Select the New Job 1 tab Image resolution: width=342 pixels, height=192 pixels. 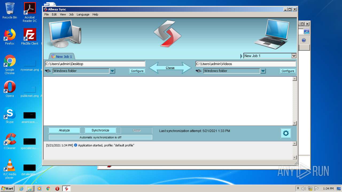coord(62,57)
